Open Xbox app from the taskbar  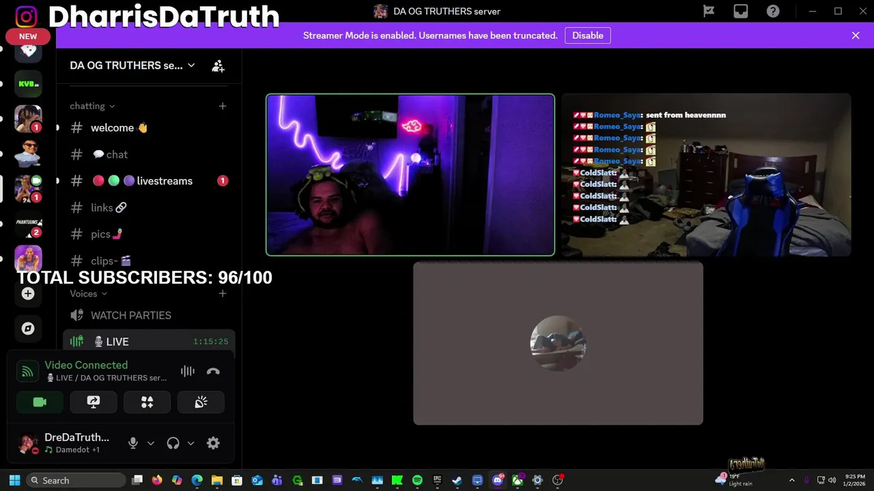tap(518, 480)
